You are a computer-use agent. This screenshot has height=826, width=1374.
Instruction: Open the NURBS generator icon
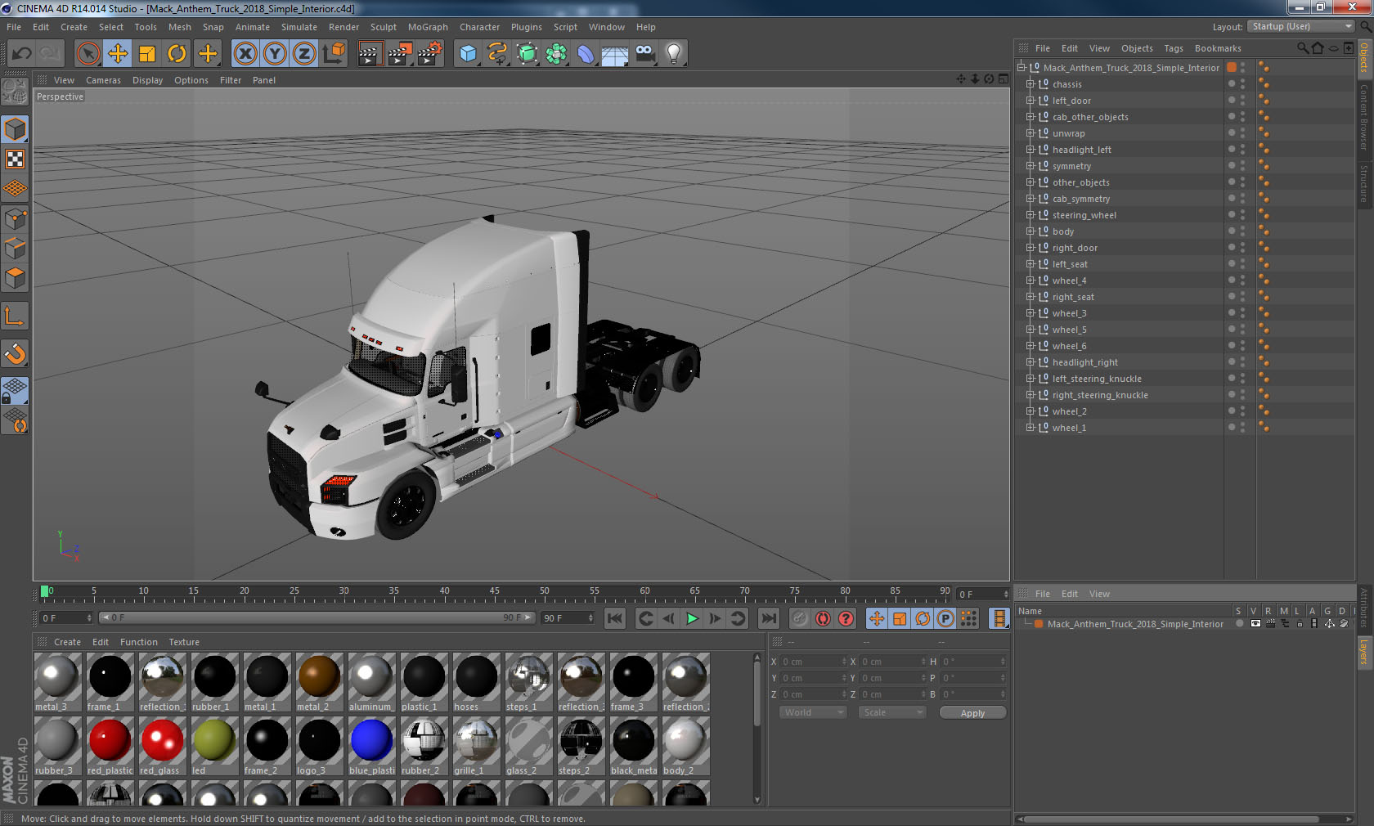point(527,54)
